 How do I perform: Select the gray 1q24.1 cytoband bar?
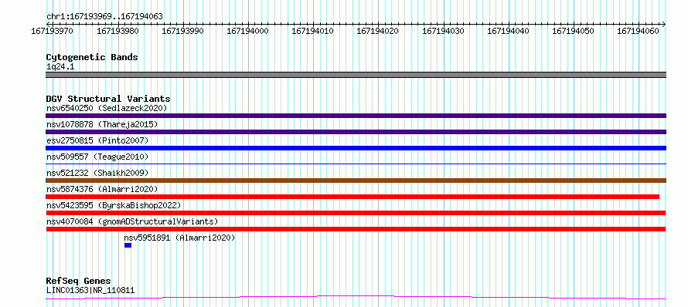(x=356, y=75)
